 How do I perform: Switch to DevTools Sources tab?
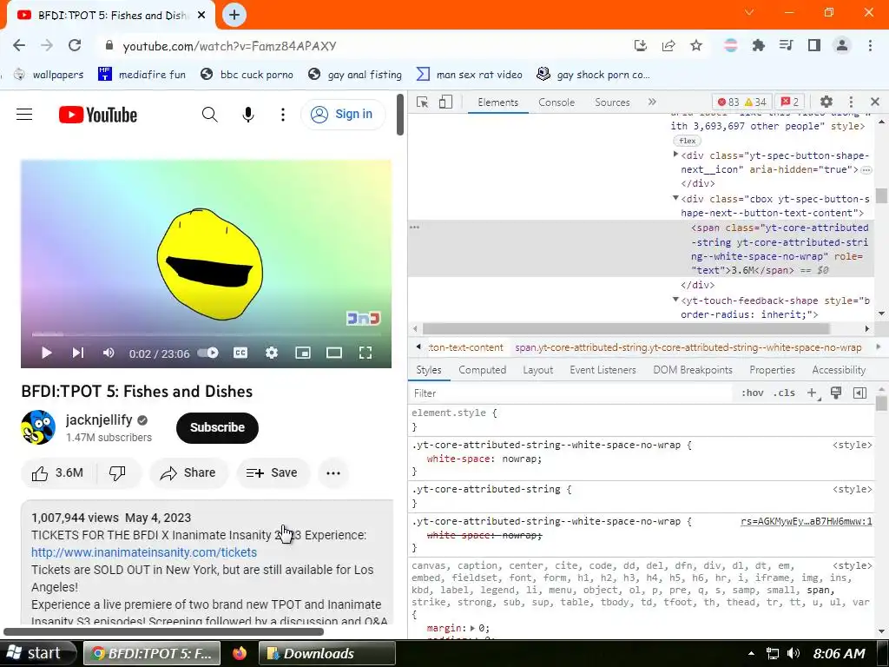pos(612,102)
